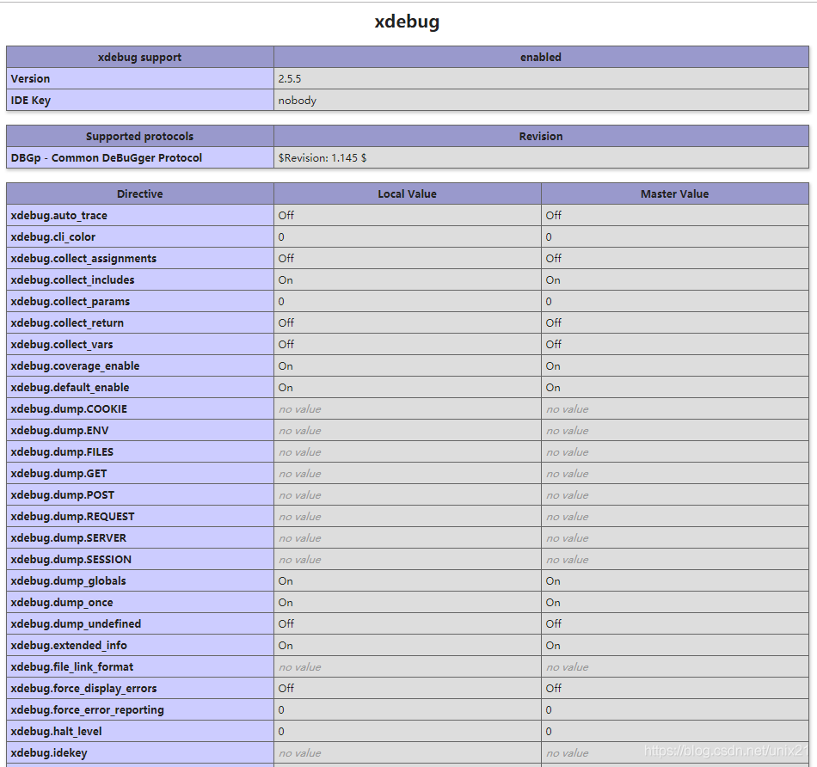The image size is (817, 767).
Task: Click master value On for xdebug.coverage_enable
Action: click(x=553, y=365)
